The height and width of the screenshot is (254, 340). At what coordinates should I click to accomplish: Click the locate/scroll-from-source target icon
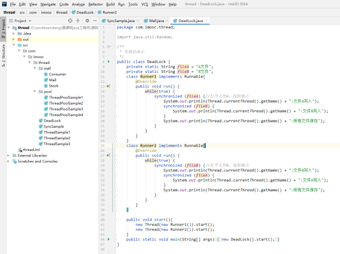click(70, 20)
